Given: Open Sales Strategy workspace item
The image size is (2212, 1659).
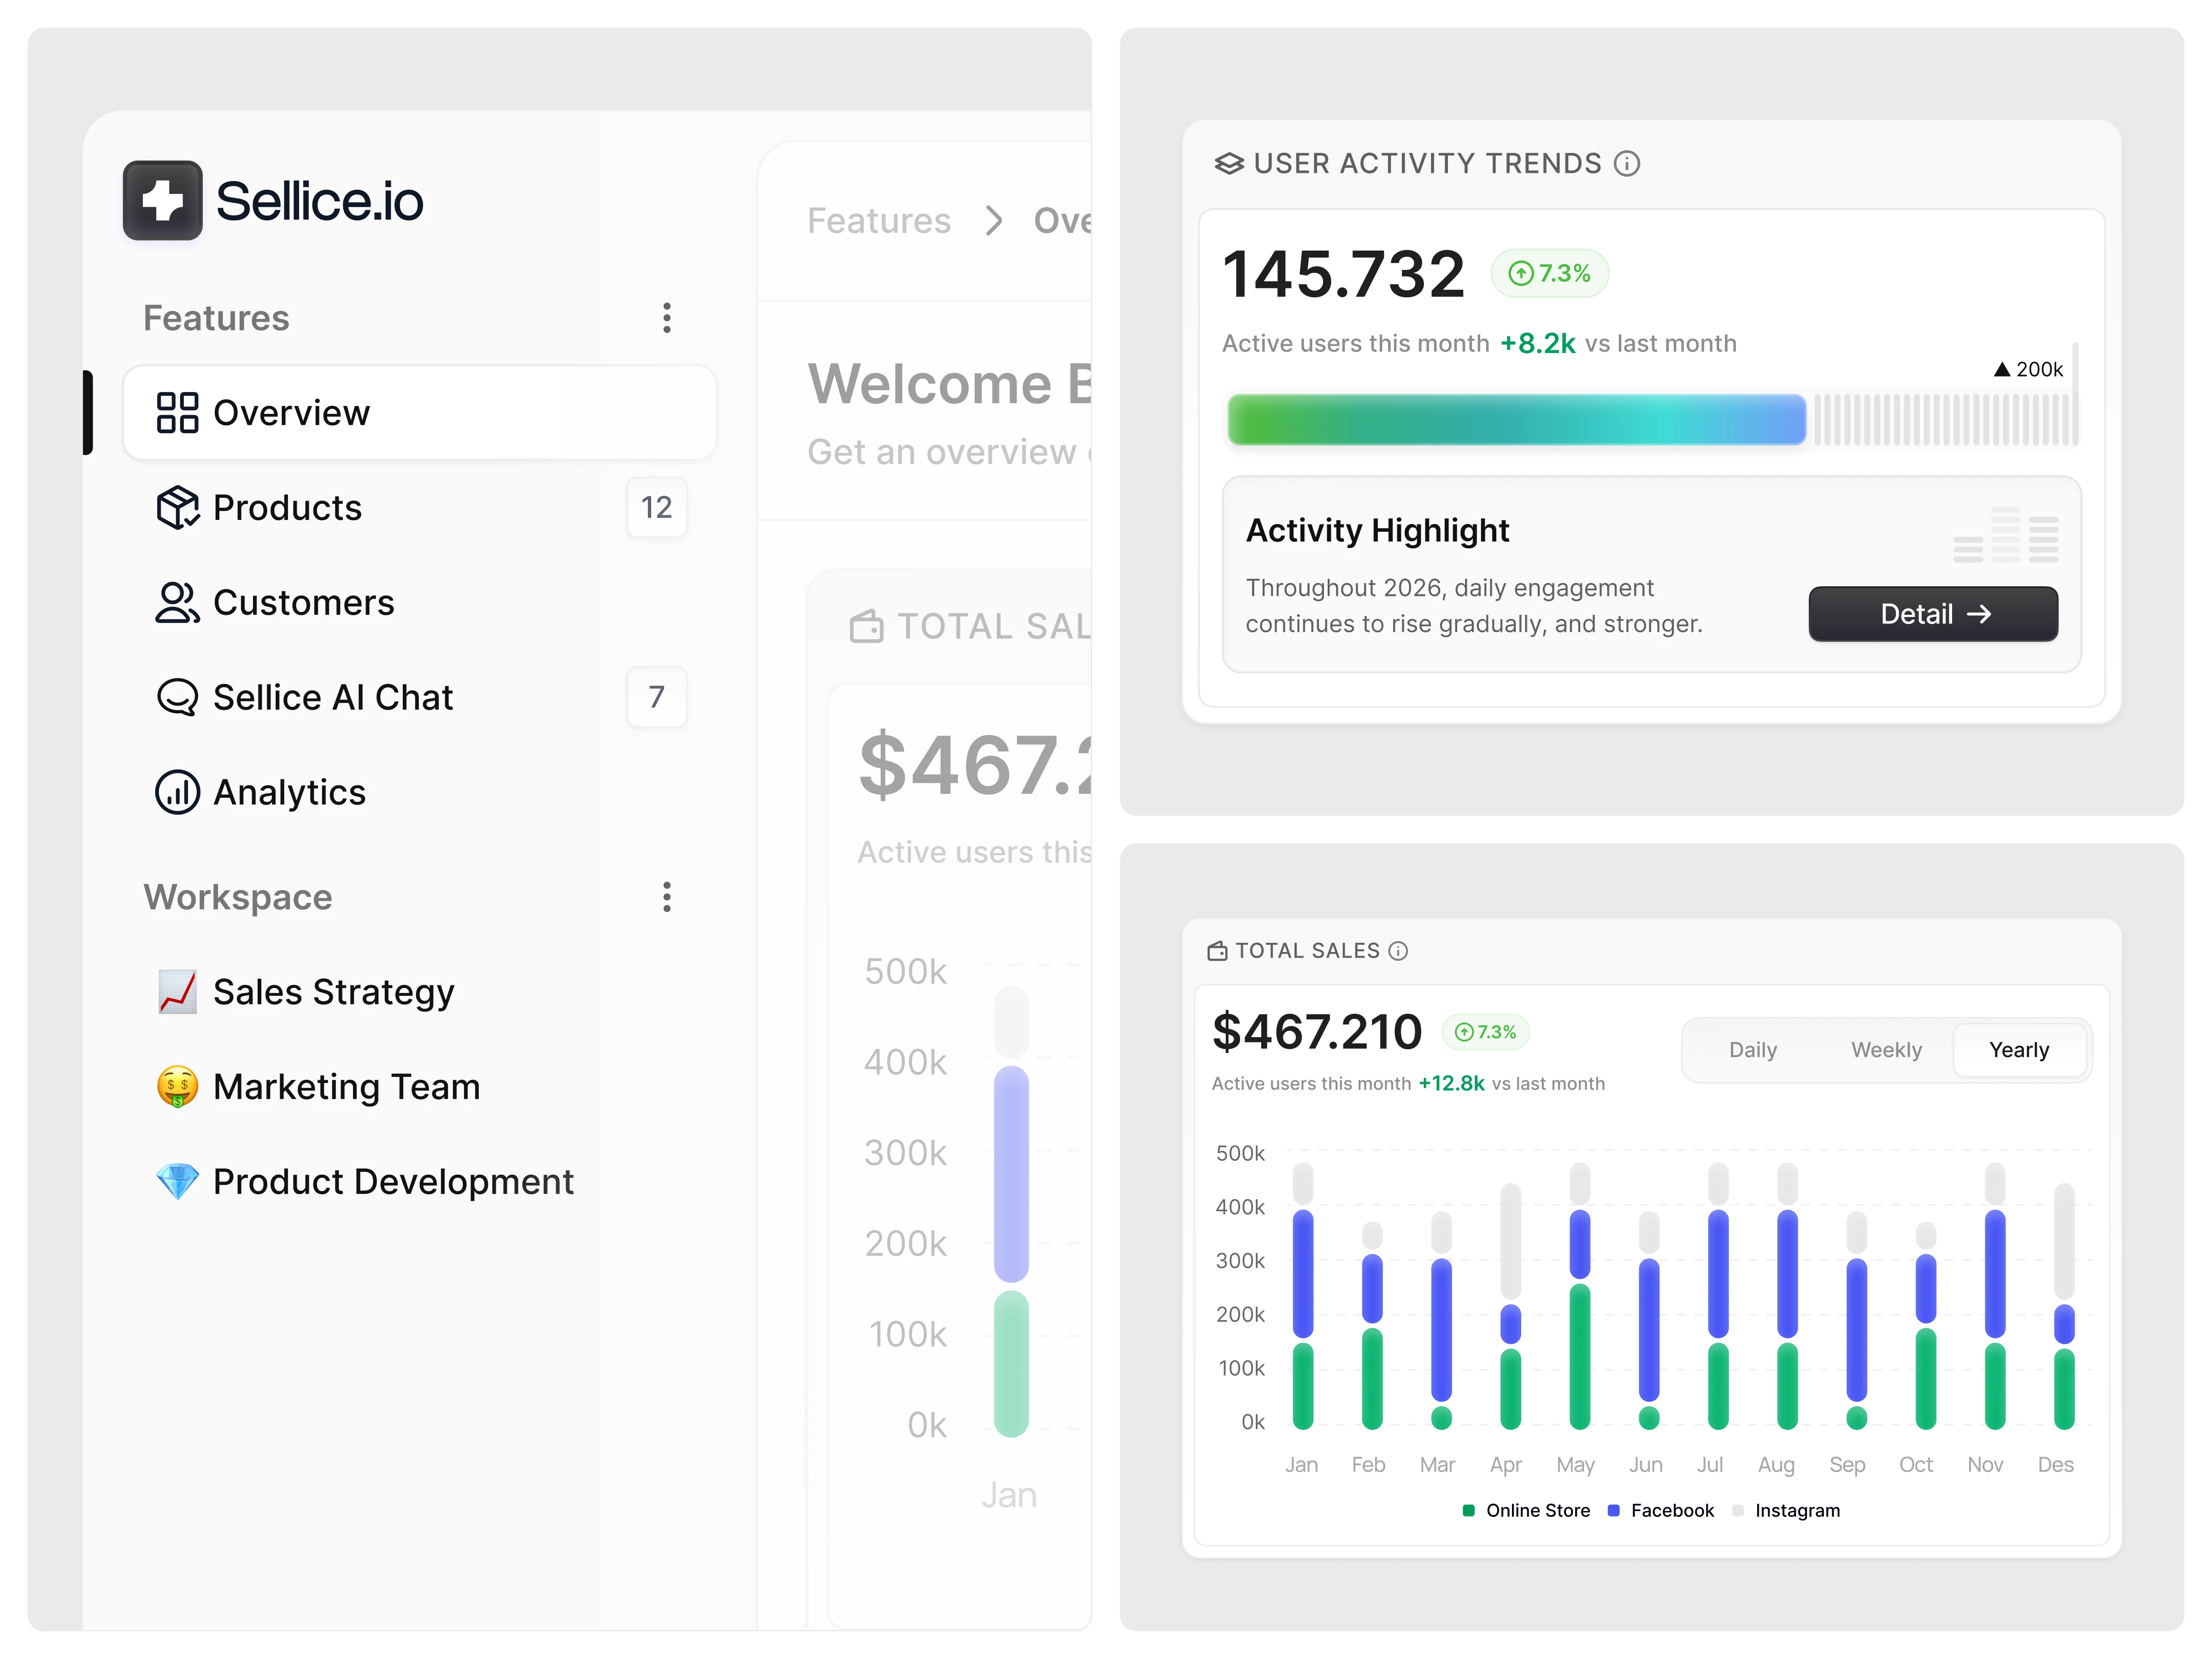Looking at the screenshot, I should [x=333, y=992].
